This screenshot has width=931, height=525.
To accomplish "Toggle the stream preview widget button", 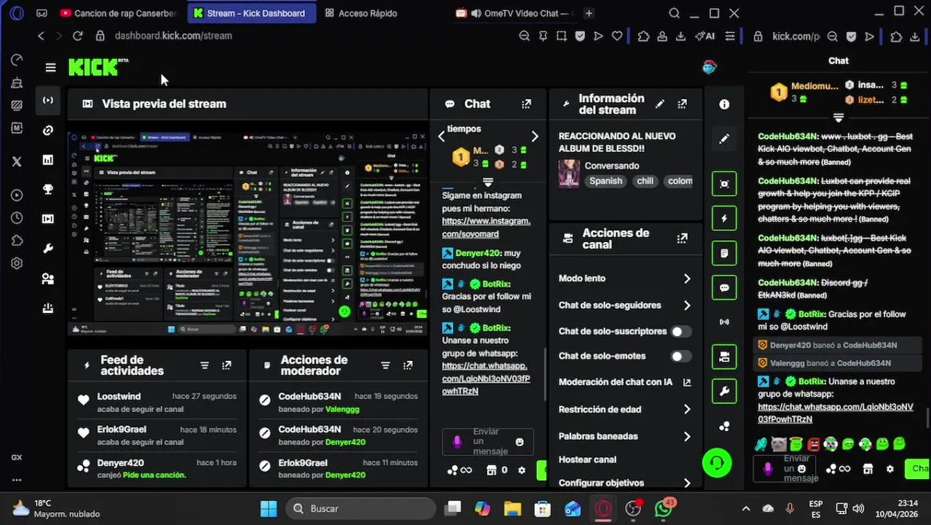I will point(724,184).
